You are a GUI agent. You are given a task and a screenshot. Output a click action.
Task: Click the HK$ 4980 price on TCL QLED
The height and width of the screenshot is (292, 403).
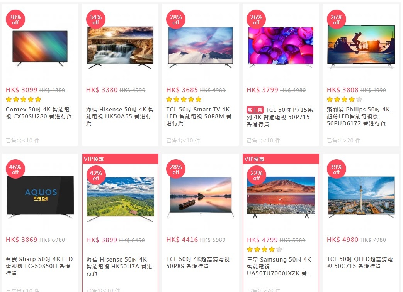tap(342, 240)
